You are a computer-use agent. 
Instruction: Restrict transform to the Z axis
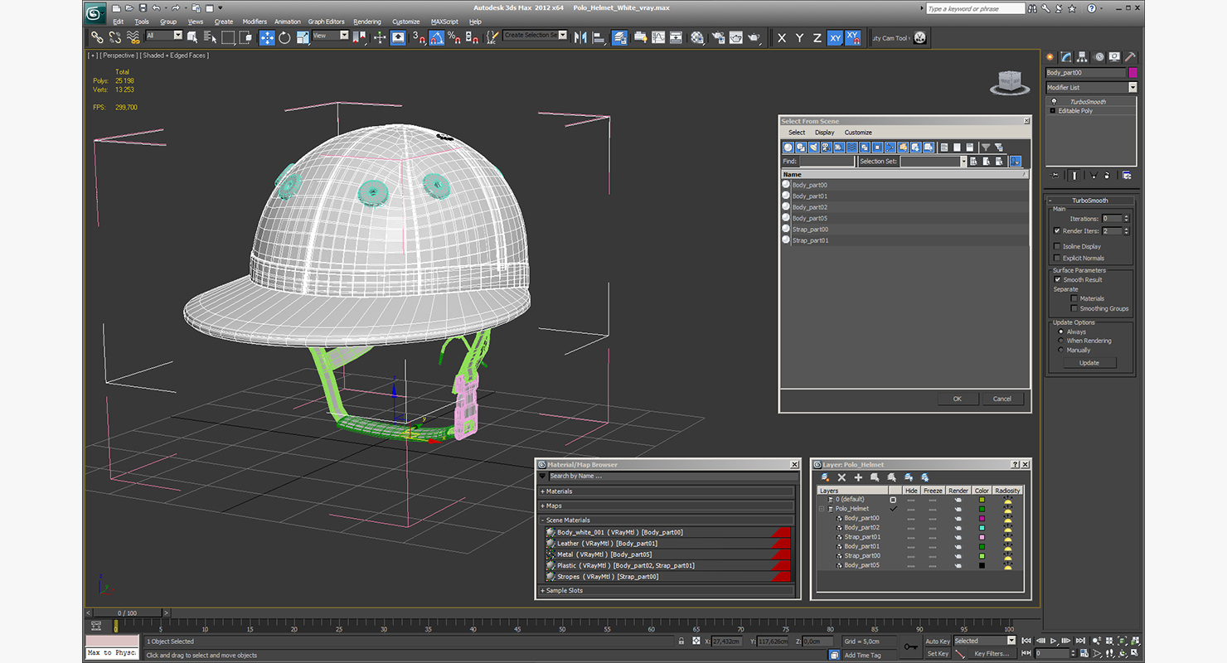pyautogui.click(x=817, y=38)
